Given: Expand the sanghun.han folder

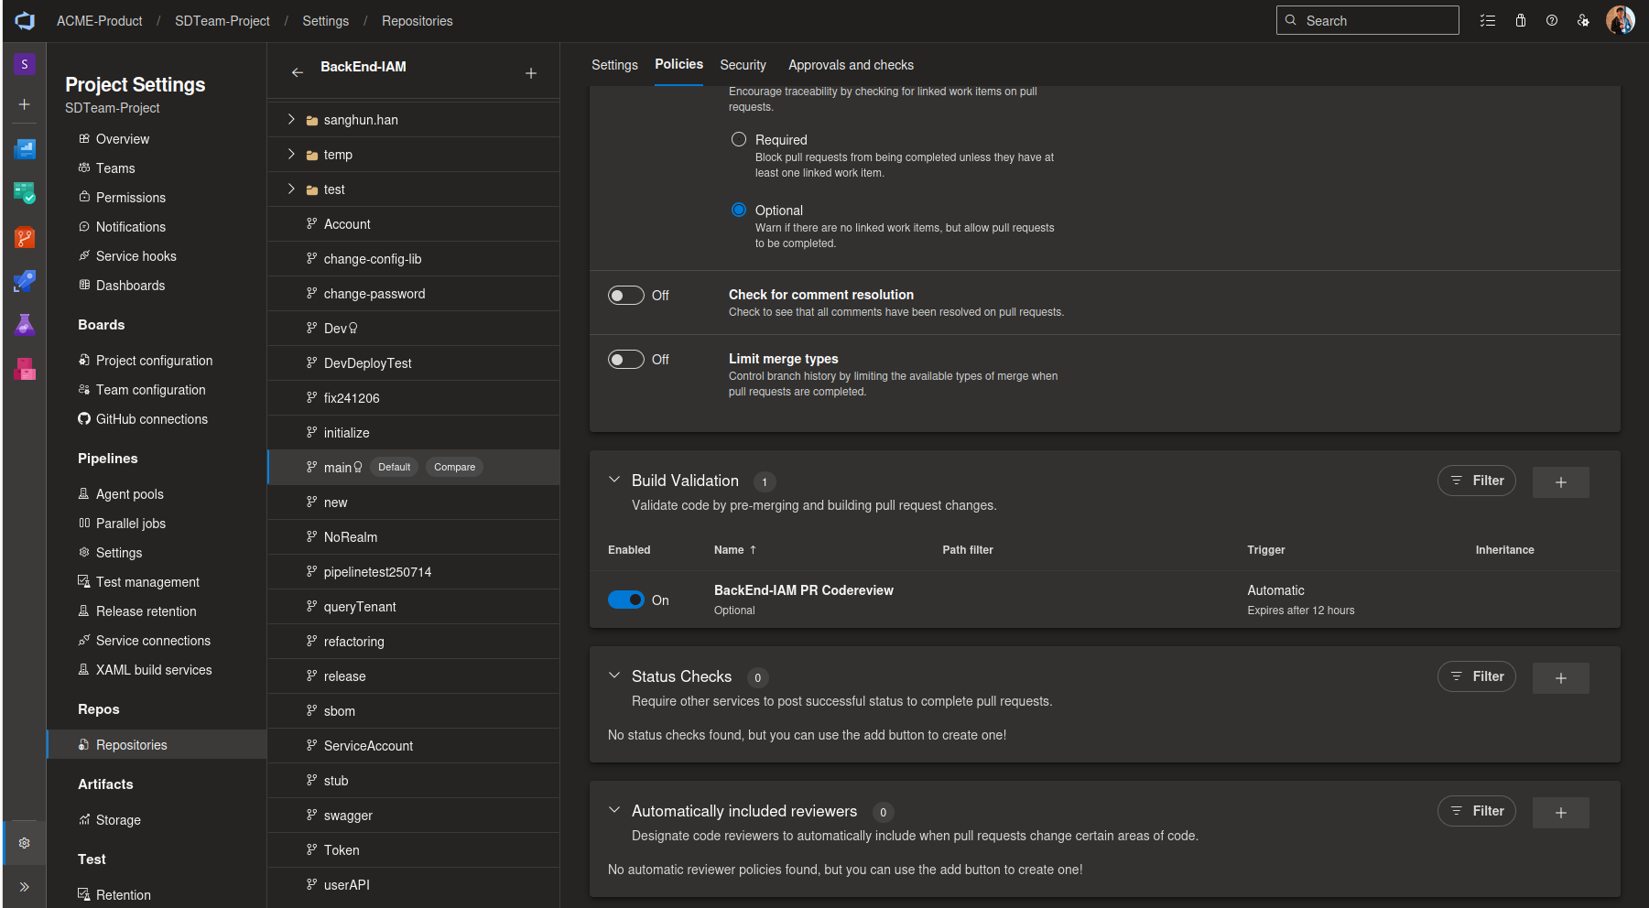Looking at the screenshot, I should [x=291, y=120].
